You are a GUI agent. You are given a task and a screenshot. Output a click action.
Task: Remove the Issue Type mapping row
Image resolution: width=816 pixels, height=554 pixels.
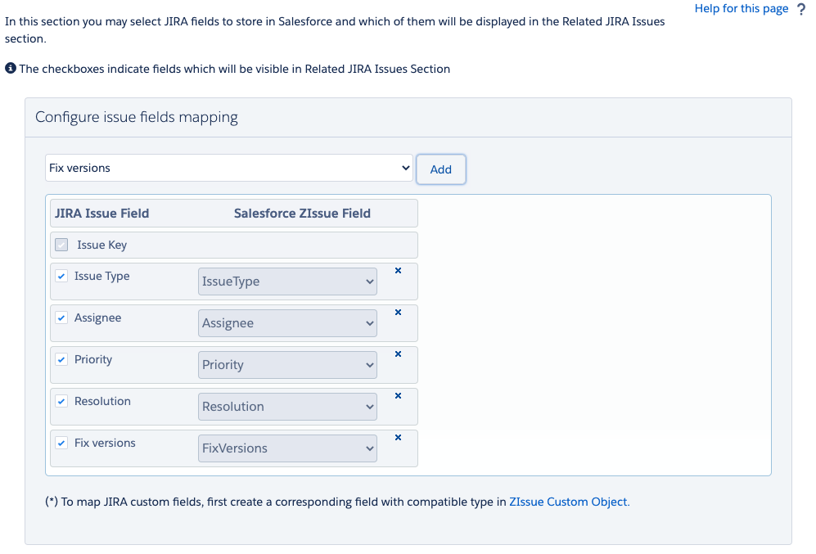(x=398, y=271)
